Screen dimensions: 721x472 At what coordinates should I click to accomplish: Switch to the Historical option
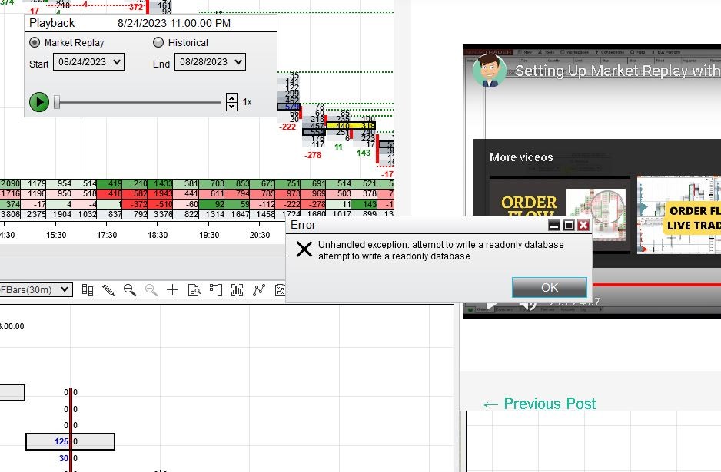(159, 43)
